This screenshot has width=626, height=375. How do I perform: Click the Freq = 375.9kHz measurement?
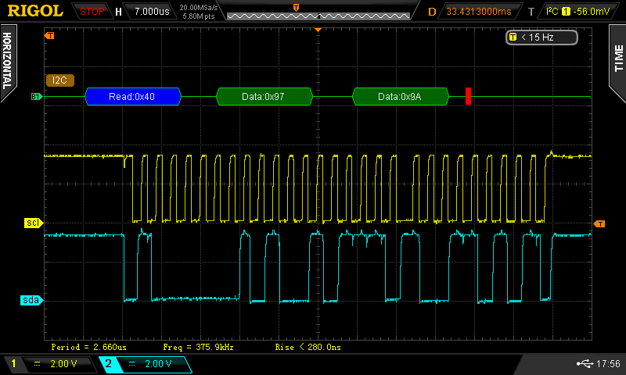199,347
